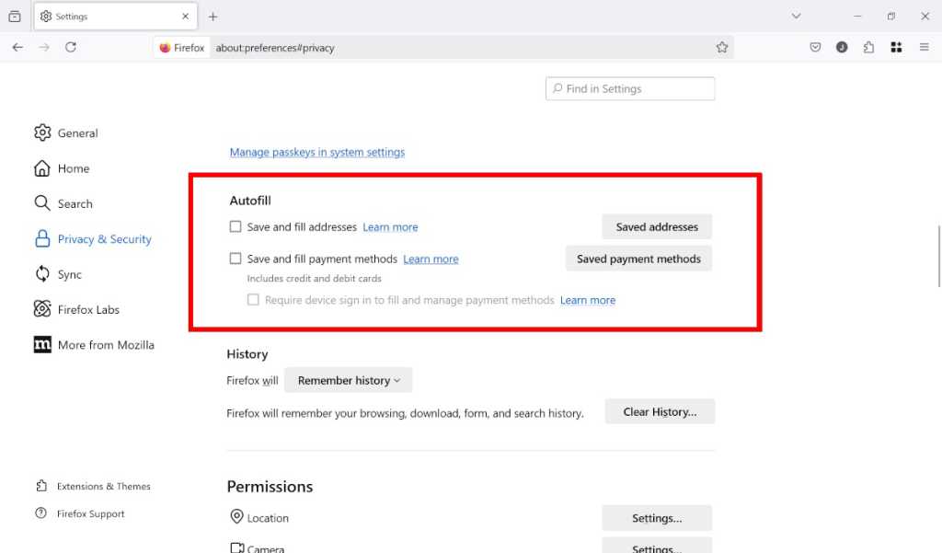Viewport: 942px width, 553px height.
Task: Open Firefox Labs settings
Action: [88, 309]
